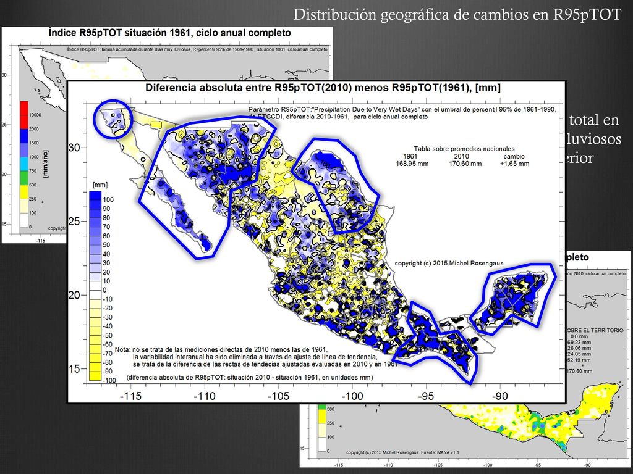This screenshot has width=633, height=474.
Task: Click the "-95" longitude label on main map axis
Action: point(425,396)
